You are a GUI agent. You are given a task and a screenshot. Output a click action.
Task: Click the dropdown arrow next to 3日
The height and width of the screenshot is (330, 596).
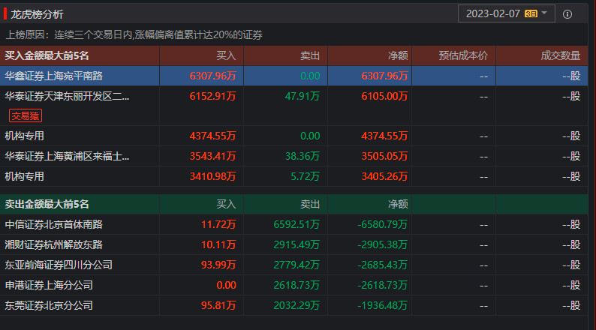pos(544,13)
